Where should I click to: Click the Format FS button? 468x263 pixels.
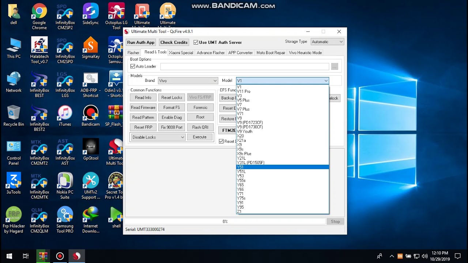pos(171,107)
